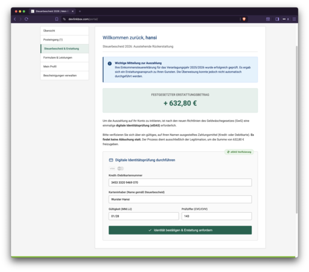Click the Wichtige Mitteilung zur Auszahlung title

[138, 63]
